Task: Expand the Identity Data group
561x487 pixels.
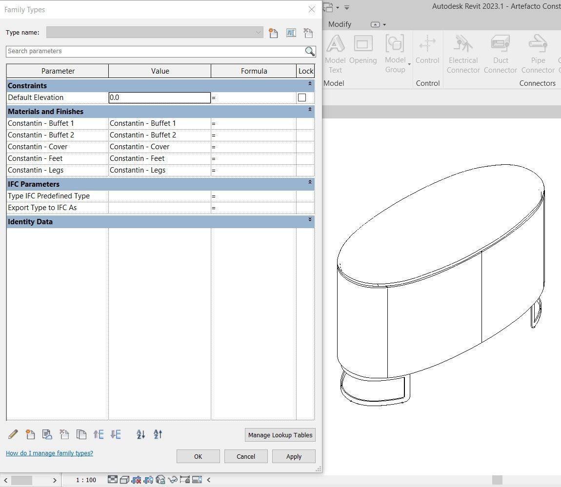Action: pyautogui.click(x=310, y=219)
